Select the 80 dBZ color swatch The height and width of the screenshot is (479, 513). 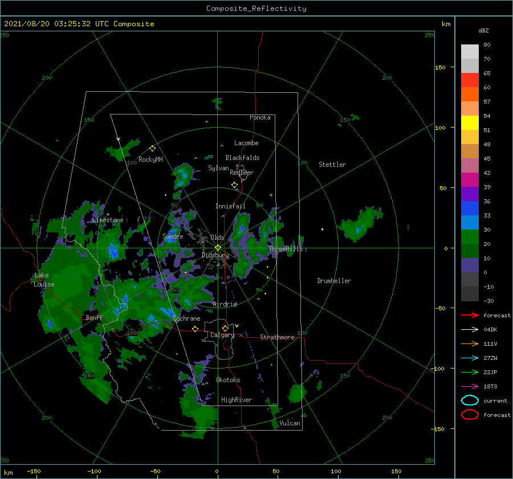pos(470,51)
